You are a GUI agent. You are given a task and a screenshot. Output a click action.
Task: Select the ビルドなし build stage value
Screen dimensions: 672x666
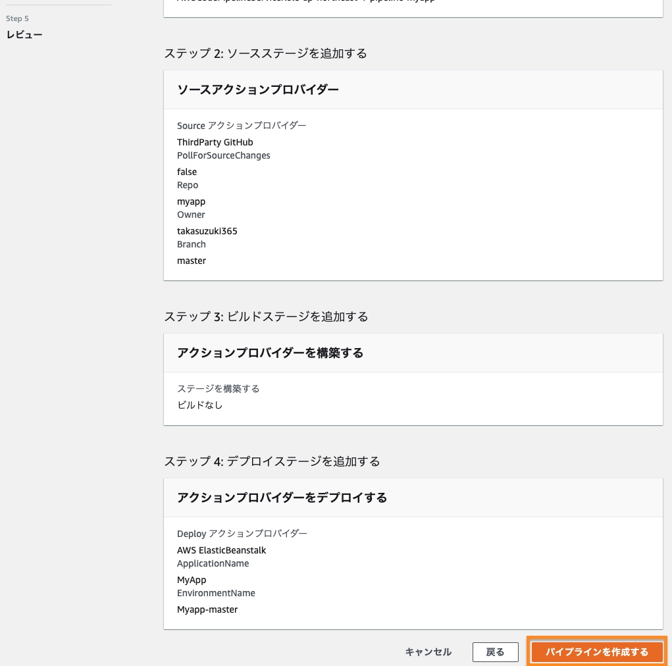point(200,405)
